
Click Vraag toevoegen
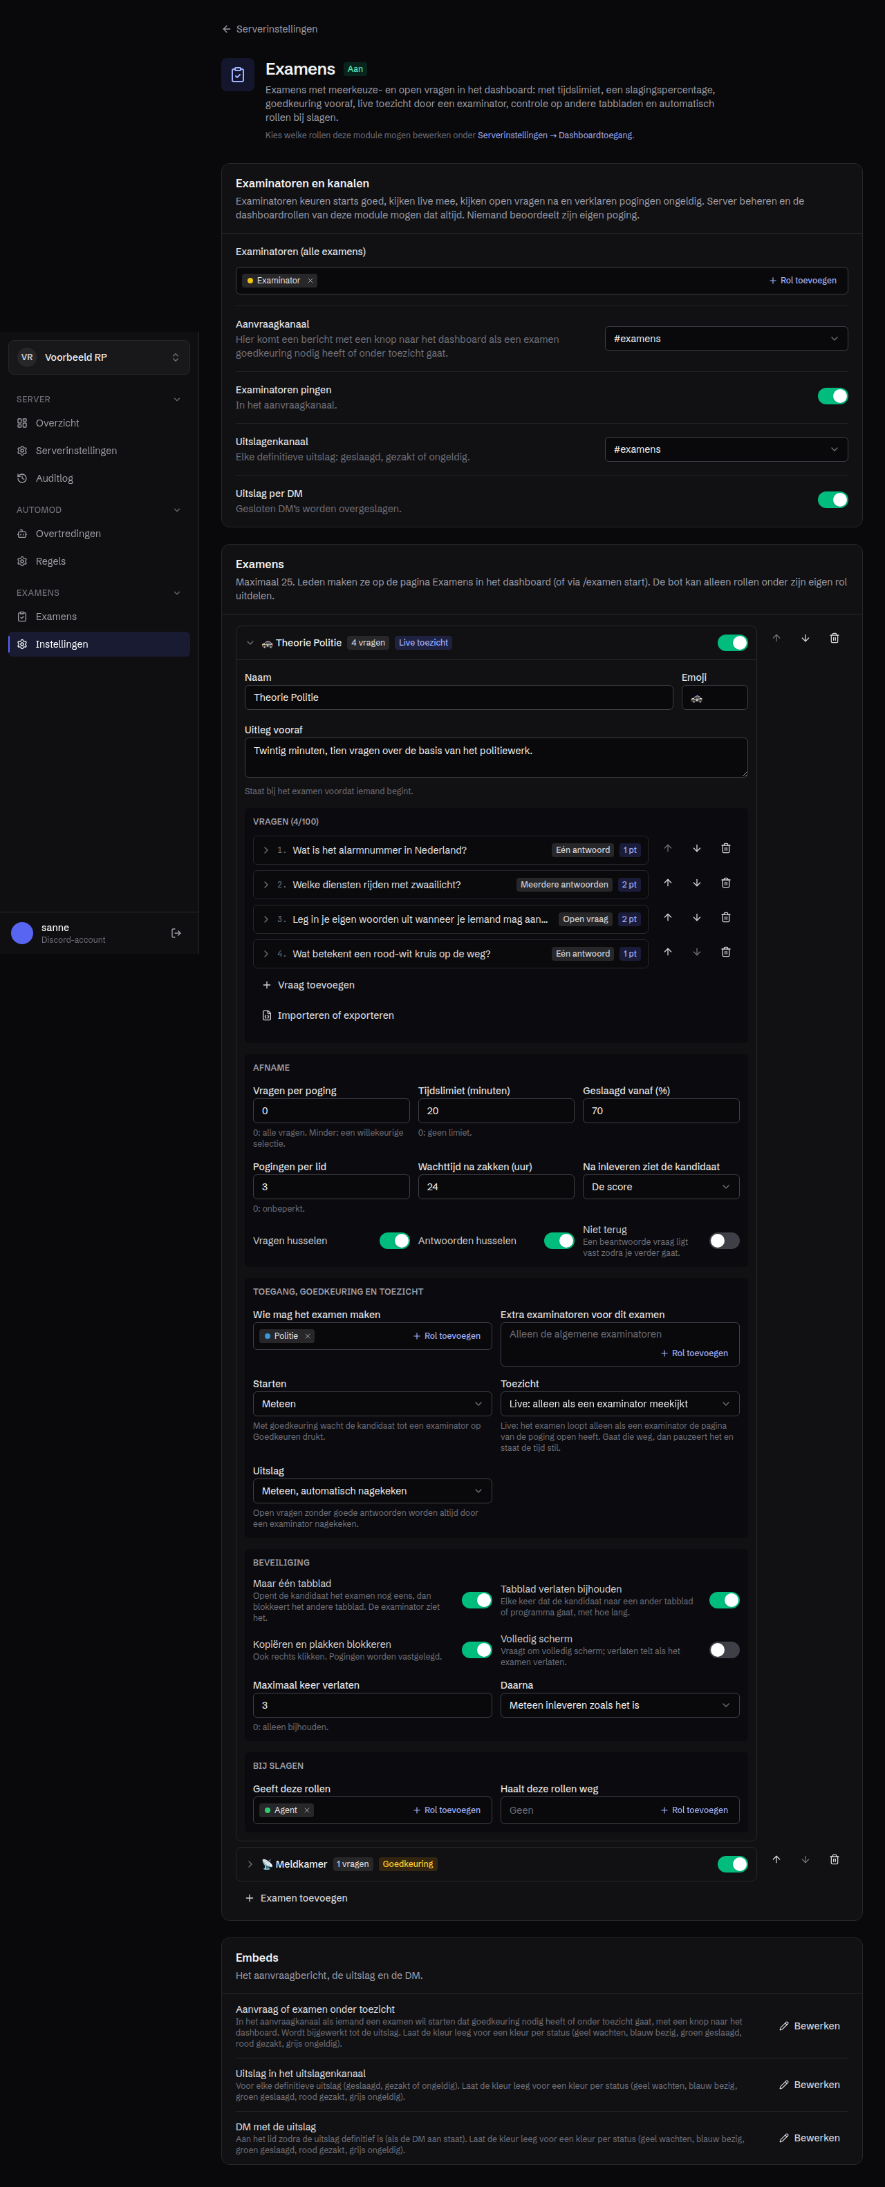tap(308, 985)
